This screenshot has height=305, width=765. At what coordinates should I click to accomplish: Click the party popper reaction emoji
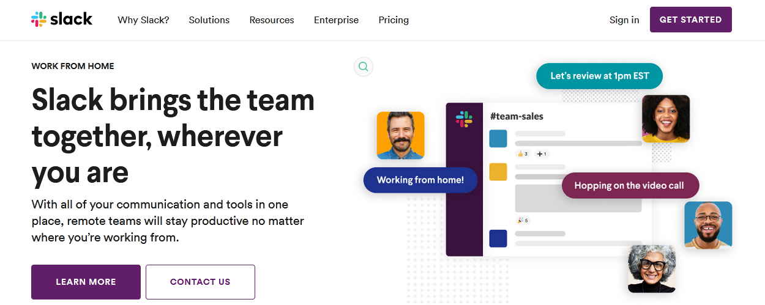click(x=522, y=220)
